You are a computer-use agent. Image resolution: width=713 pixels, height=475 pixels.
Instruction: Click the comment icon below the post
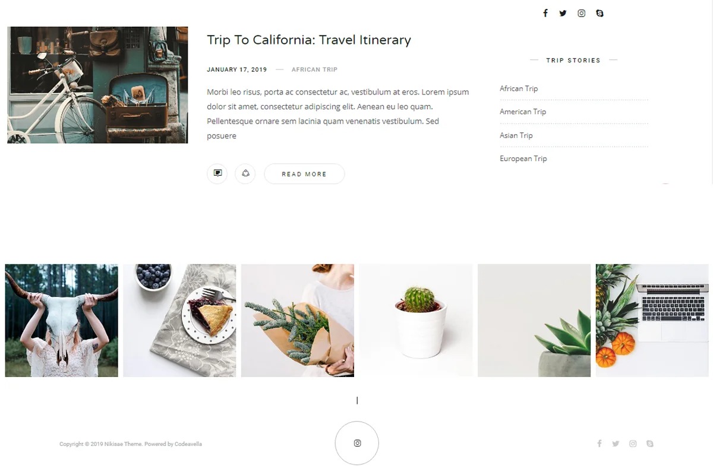coord(217,173)
